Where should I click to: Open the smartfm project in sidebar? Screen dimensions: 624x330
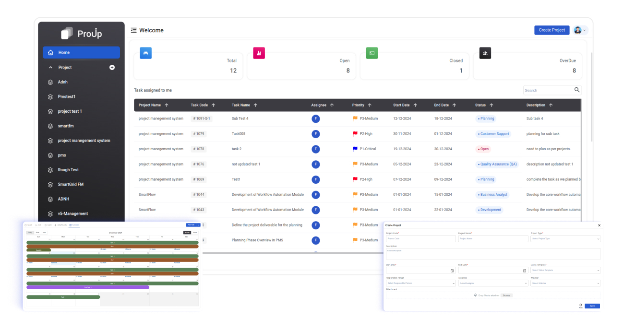[x=66, y=126]
